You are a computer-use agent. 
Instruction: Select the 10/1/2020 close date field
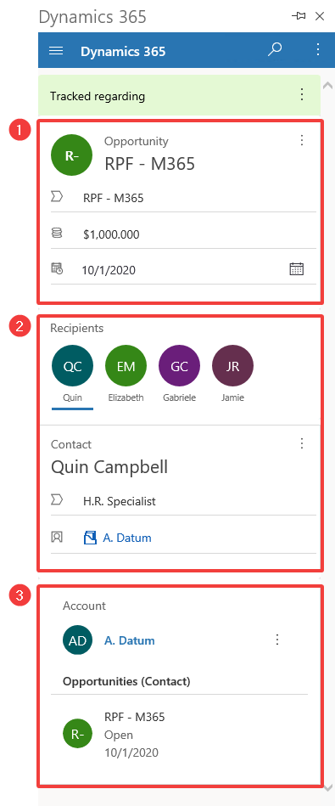[x=184, y=270]
